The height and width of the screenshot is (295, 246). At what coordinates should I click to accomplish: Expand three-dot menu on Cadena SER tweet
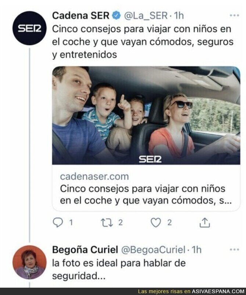click(234, 15)
